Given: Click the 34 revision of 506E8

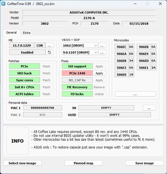Looking at the screenshot, I should [131, 60].
